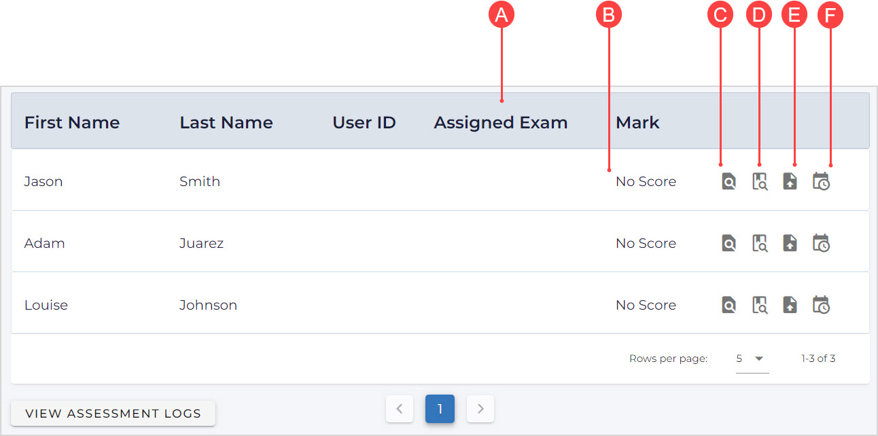Go to the next page using right chevron

[x=480, y=409]
